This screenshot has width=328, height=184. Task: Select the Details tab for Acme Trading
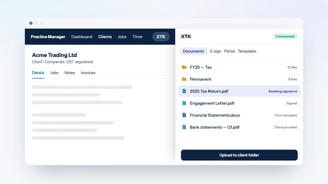tap(38, 73)
